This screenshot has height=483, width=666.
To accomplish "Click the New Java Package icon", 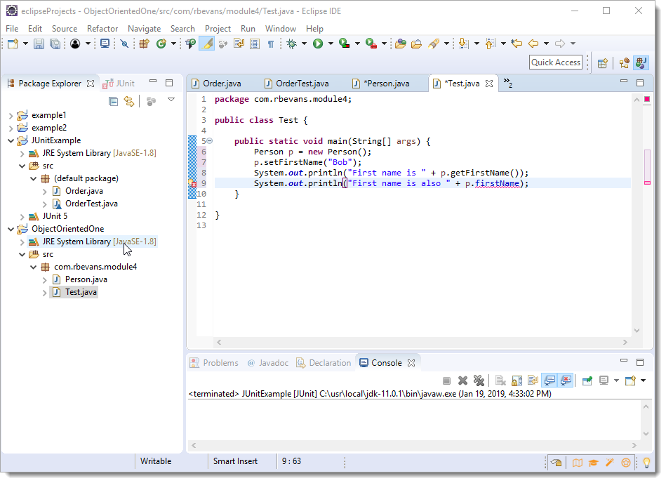I will 144,44.
